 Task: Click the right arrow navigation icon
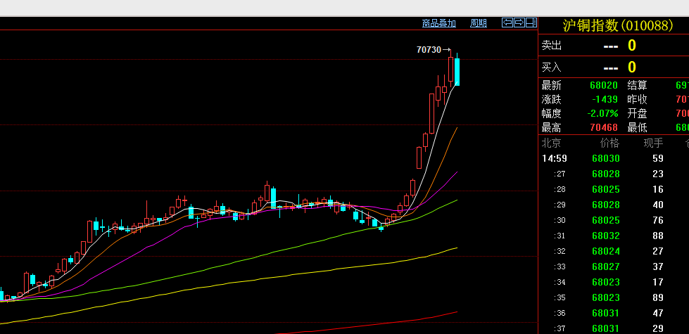point(519,23)
